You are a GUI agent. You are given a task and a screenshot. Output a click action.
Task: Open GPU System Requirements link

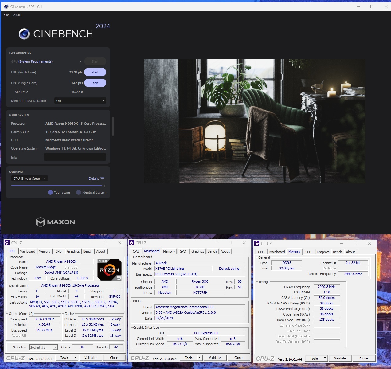tap(35, 61)
